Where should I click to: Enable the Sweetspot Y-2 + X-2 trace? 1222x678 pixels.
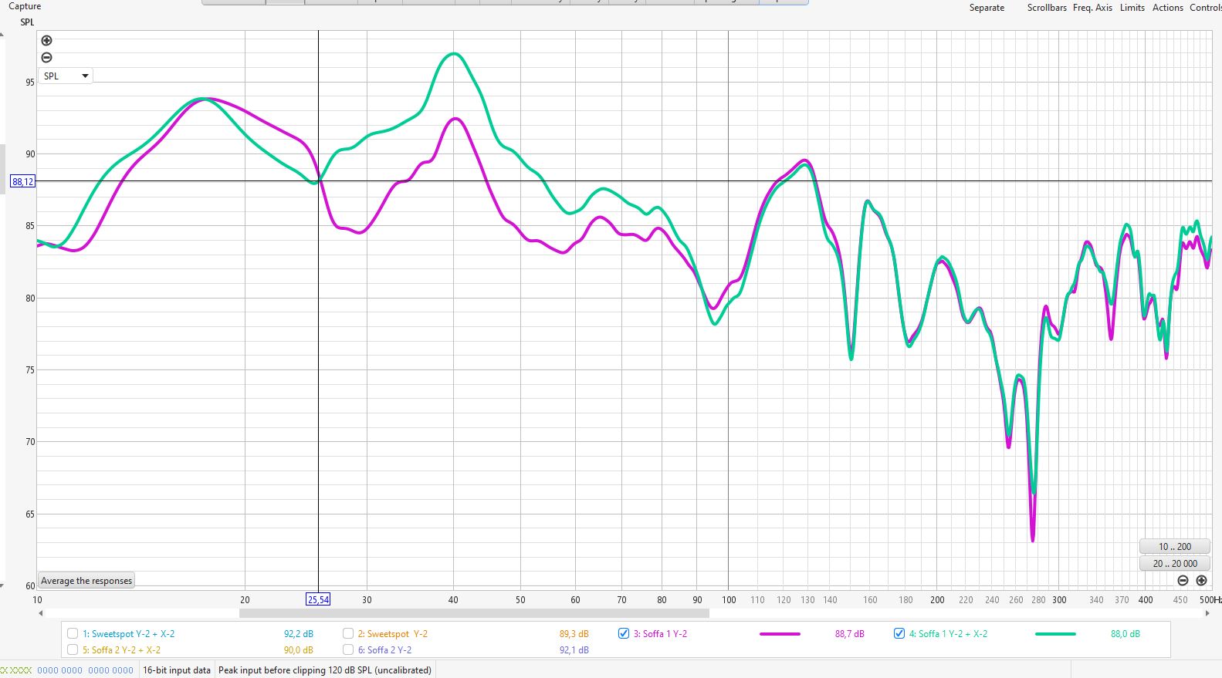(x=73, y=634)
